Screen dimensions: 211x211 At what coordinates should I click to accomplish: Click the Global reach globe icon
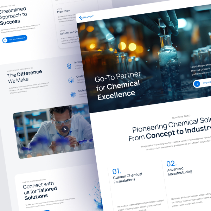(x=73, y=95)
